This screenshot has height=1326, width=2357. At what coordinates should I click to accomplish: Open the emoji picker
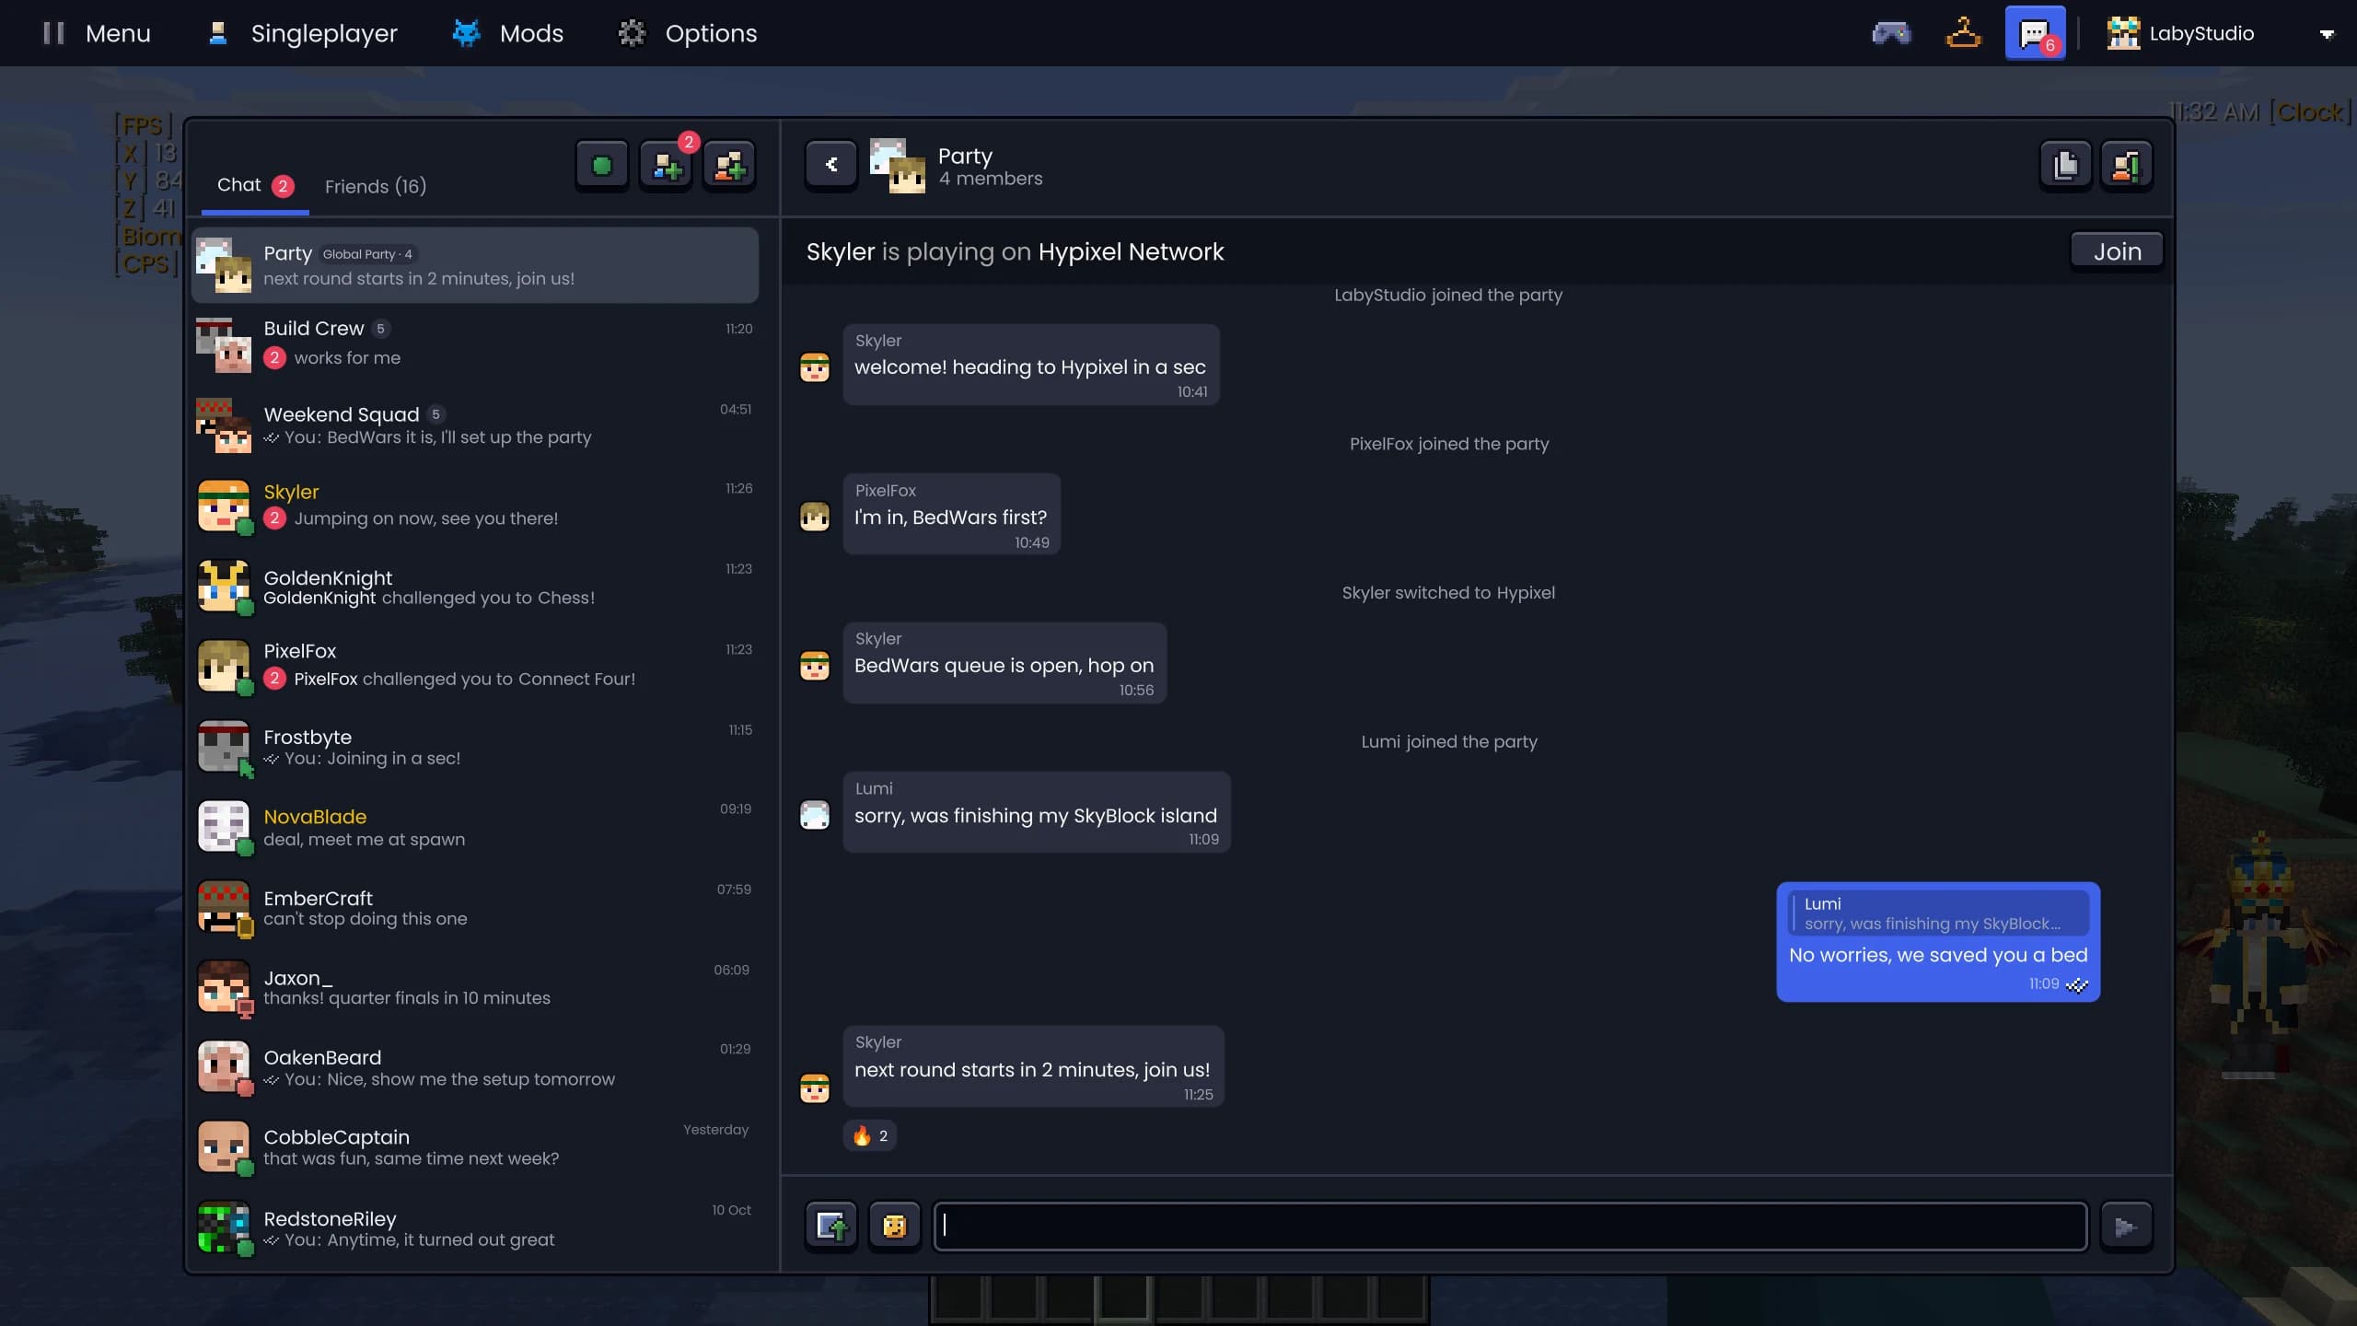tap(894, 1226)
